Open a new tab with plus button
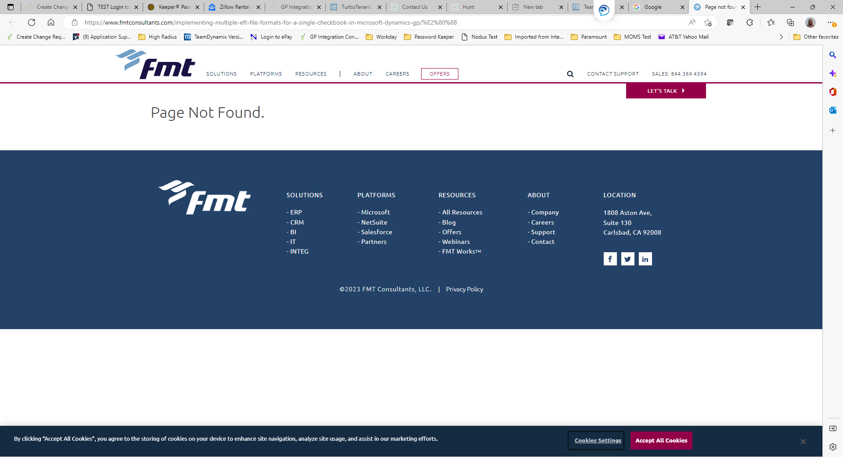 tap(757, 7)
